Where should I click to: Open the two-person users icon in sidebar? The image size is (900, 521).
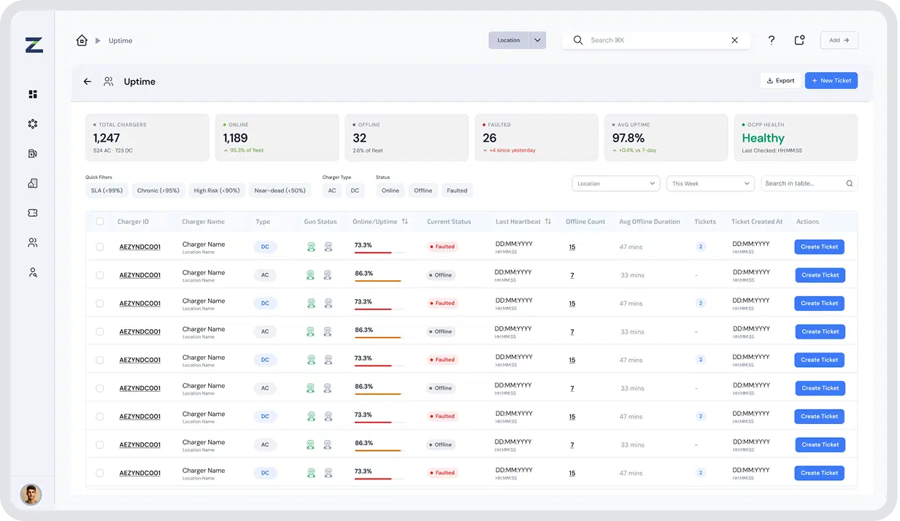pyautogui.click(x=33, y=242)
